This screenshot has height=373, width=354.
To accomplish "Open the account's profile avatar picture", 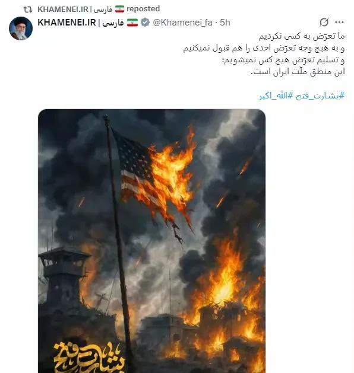I will (21, 28).
